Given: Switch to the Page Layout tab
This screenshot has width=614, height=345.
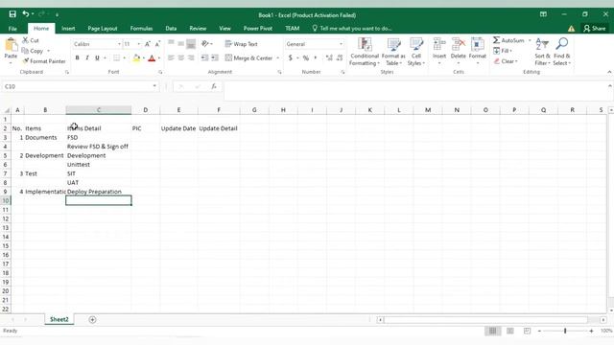Looking at the screenshot, I should tap(103, 29).
